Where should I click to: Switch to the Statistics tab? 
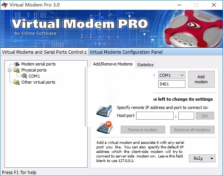(x=145, y=65)
